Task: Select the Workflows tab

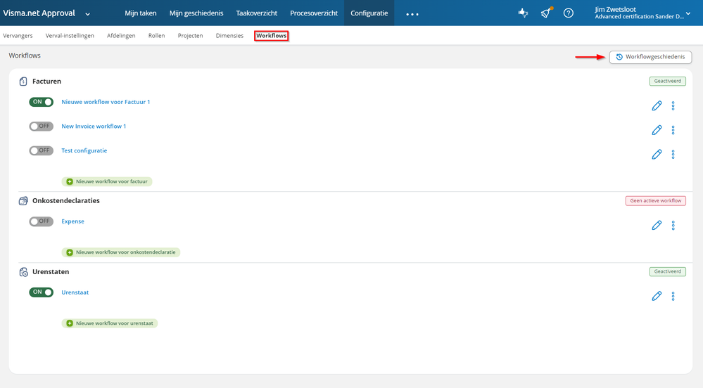Action: pyautogui.click(x=271, y=36)
